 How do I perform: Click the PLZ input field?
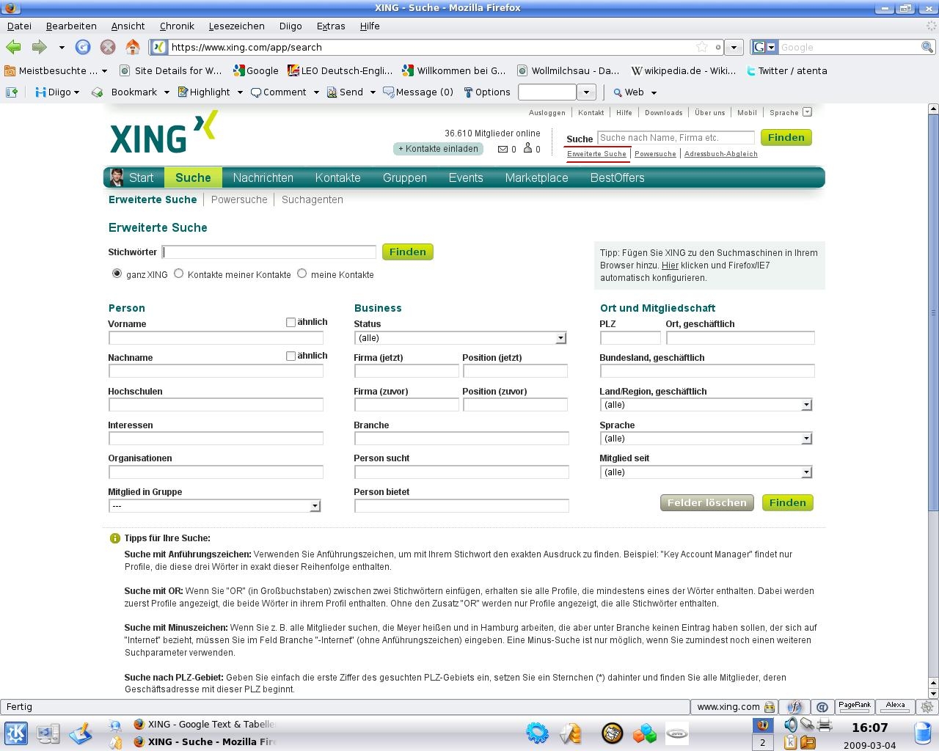[630, 338]
